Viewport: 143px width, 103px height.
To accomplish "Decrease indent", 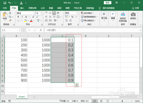I will tap(46, 20).
